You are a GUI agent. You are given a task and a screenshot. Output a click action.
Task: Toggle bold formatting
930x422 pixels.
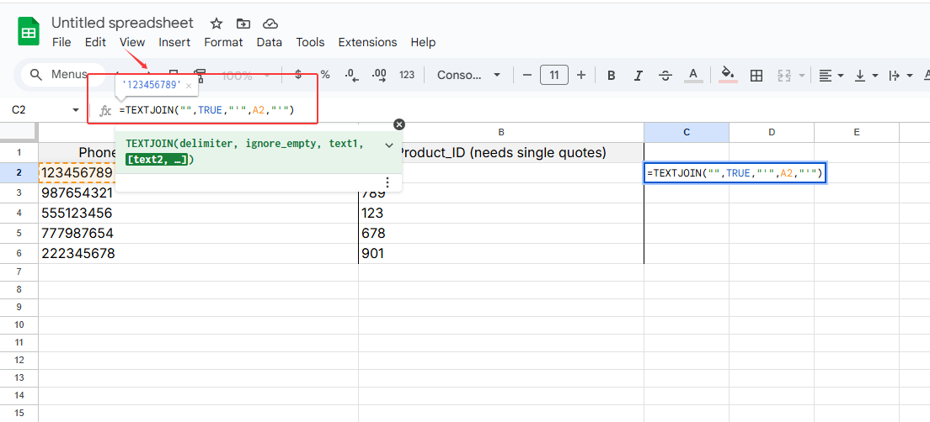(x=612, y=75)
